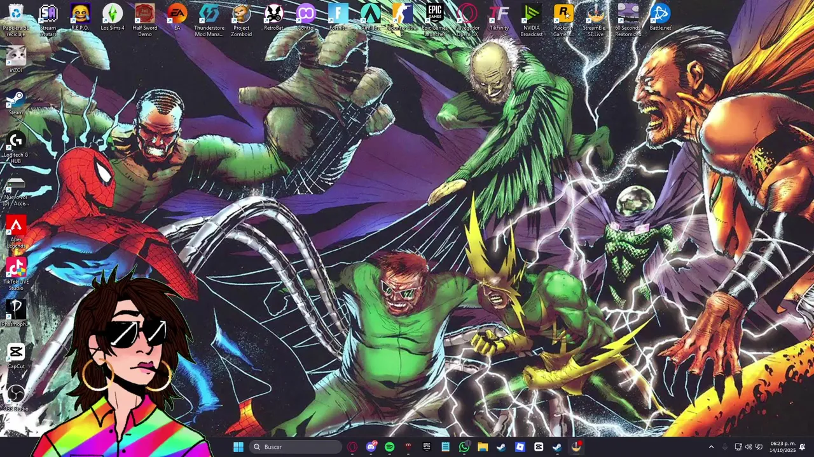Screen dimensions: 814x457
Task: Click the Battle.net desktop icon
Action: tap(660, 18)
